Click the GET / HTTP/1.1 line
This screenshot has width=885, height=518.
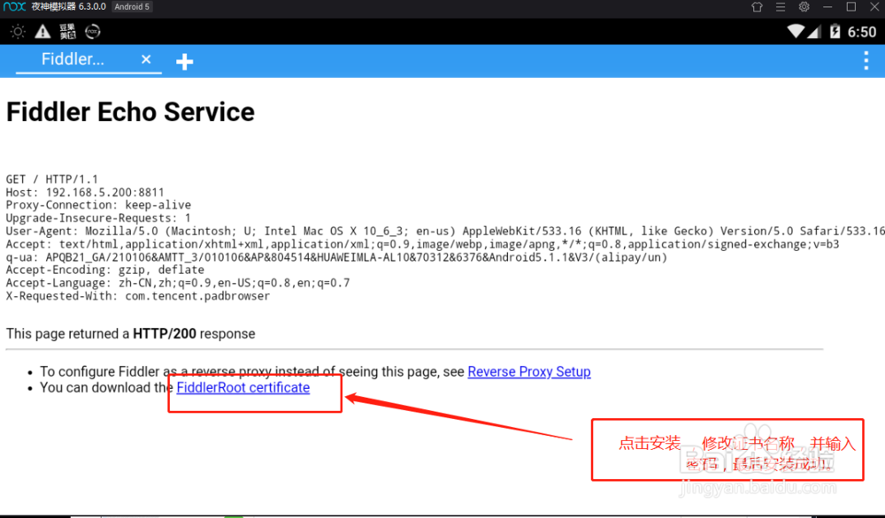[52, 179]
